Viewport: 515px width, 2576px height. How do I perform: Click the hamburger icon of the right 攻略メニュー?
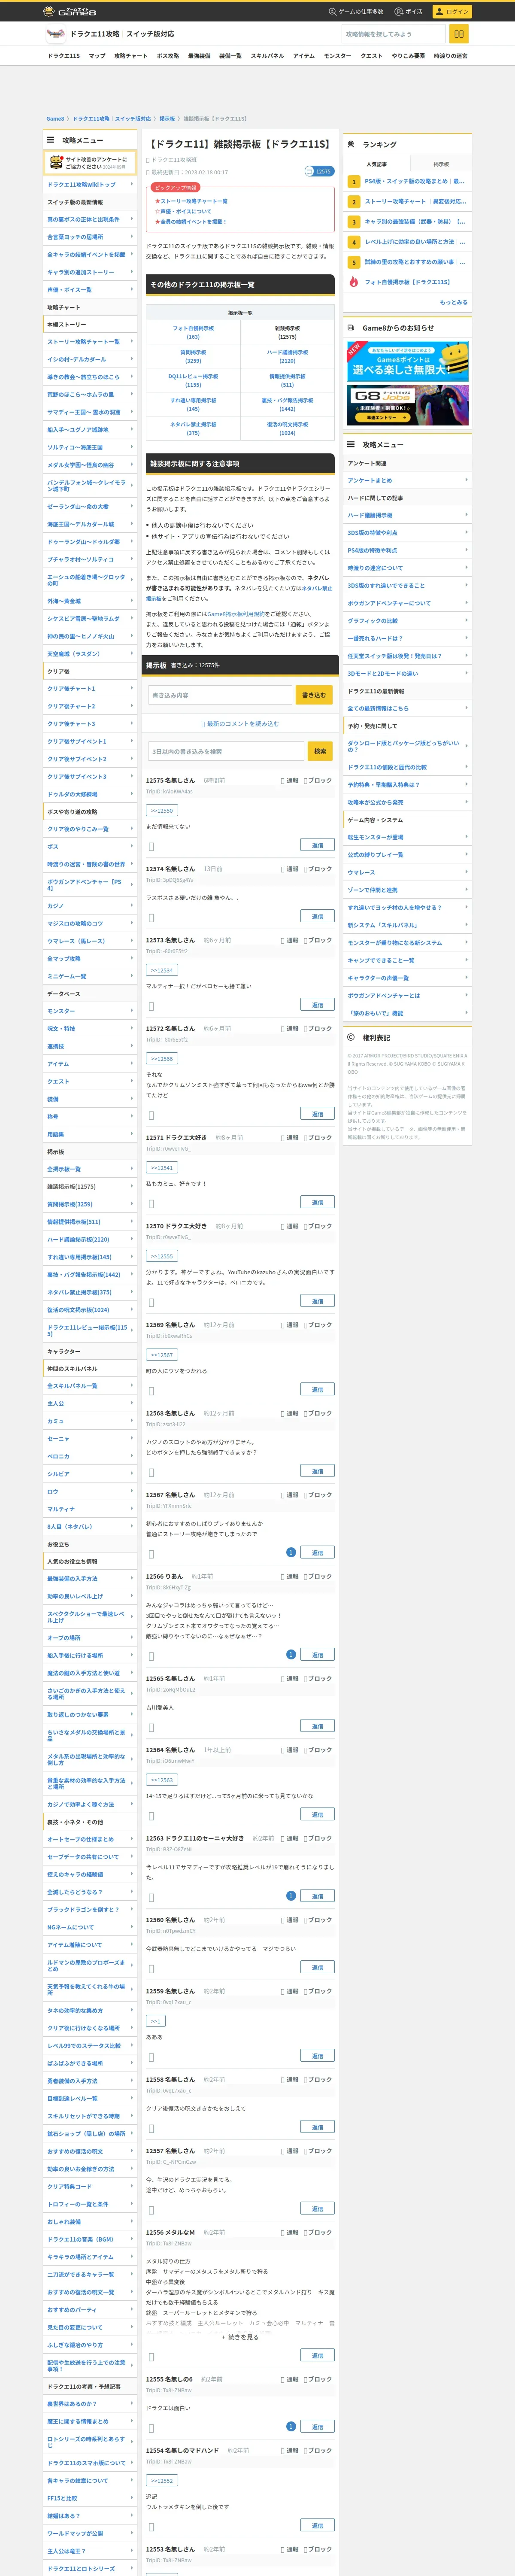(x=351, y=444)
